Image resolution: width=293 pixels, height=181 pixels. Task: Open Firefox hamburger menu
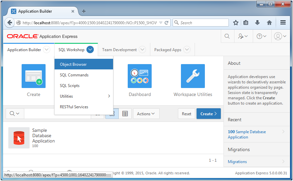click(283, 23)
